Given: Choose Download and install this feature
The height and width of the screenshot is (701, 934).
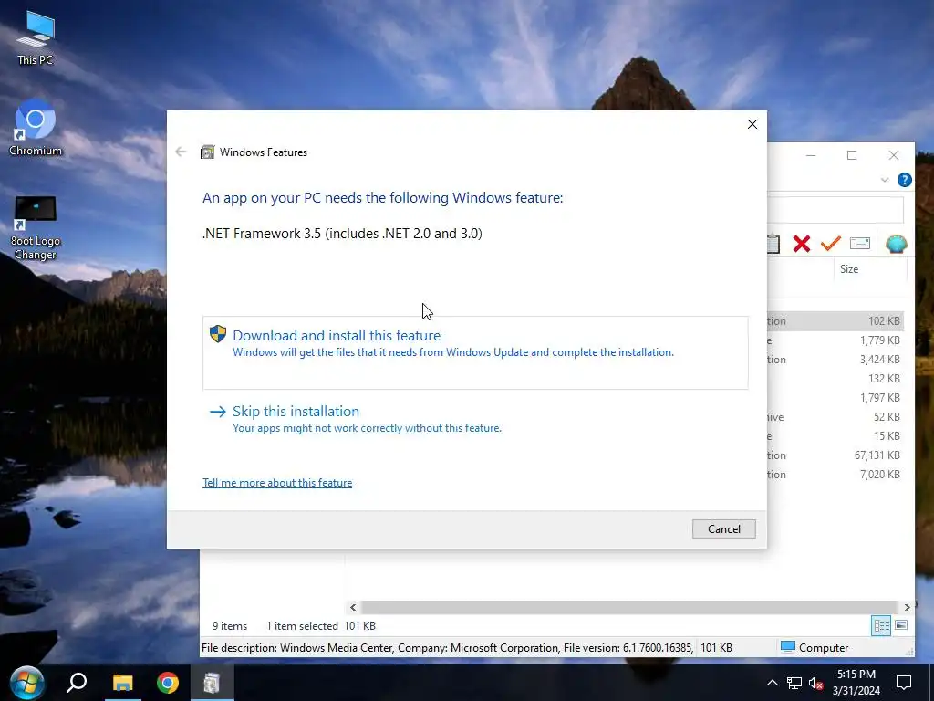Looking at the screenshot, I should pyautogui.click(x=475, y=353).
